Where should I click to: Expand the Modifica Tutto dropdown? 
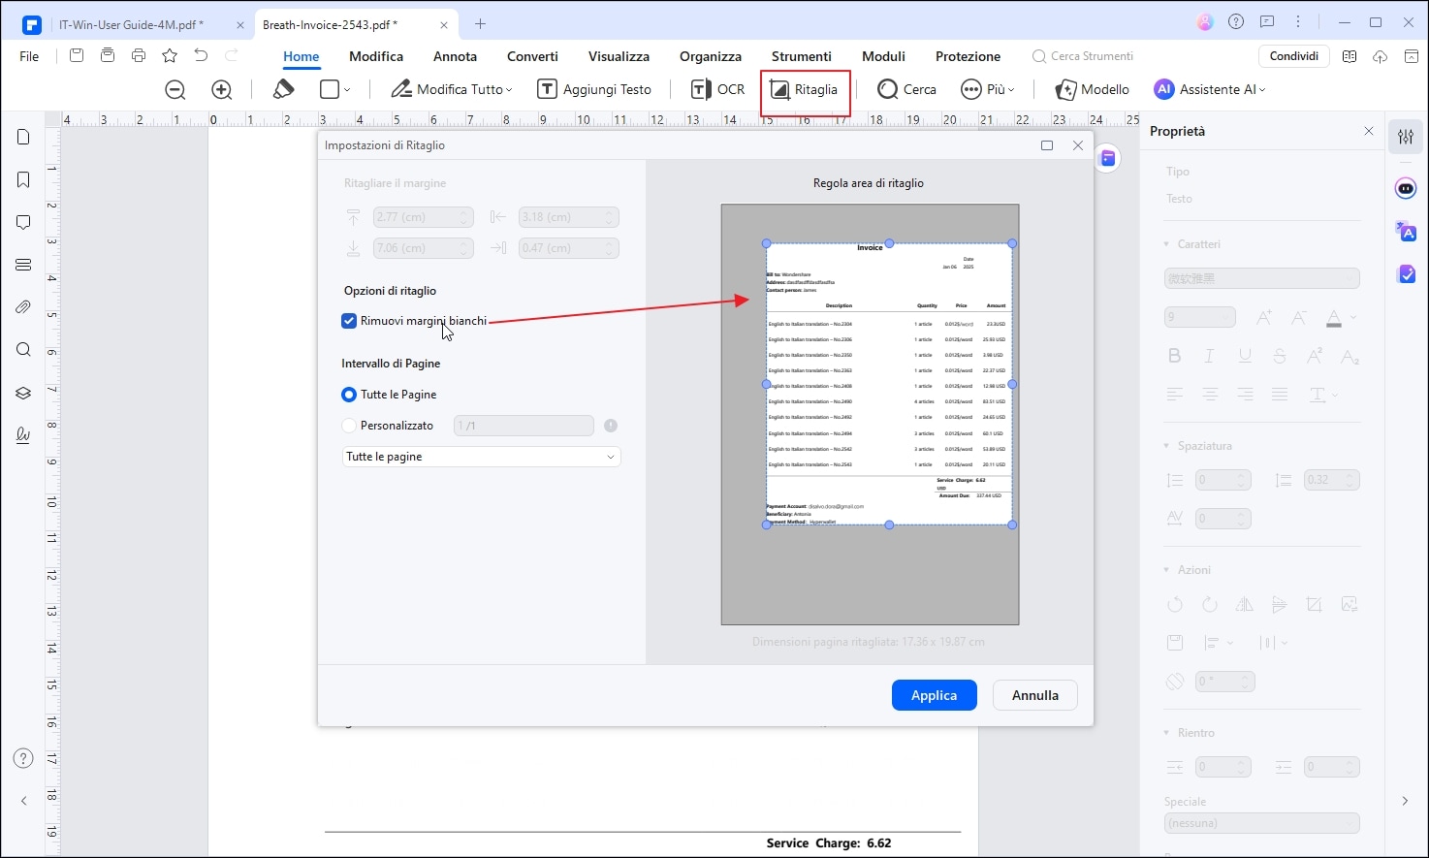pos(510,90)
